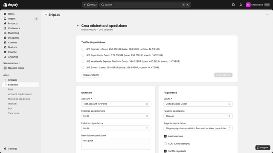Click the Marketing target icon
This screenshot has width=273, height=153.
point(5,33)
